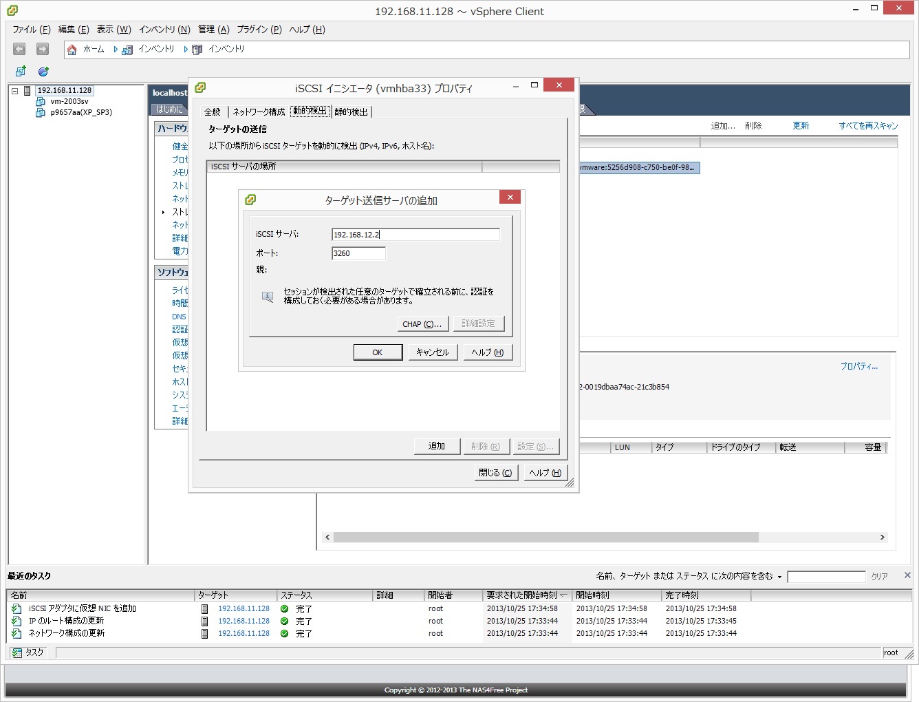The image size is (919, 702).
Task: Select the 動的検出 tab
Action: pyautogui.click(x=310, y=111)
